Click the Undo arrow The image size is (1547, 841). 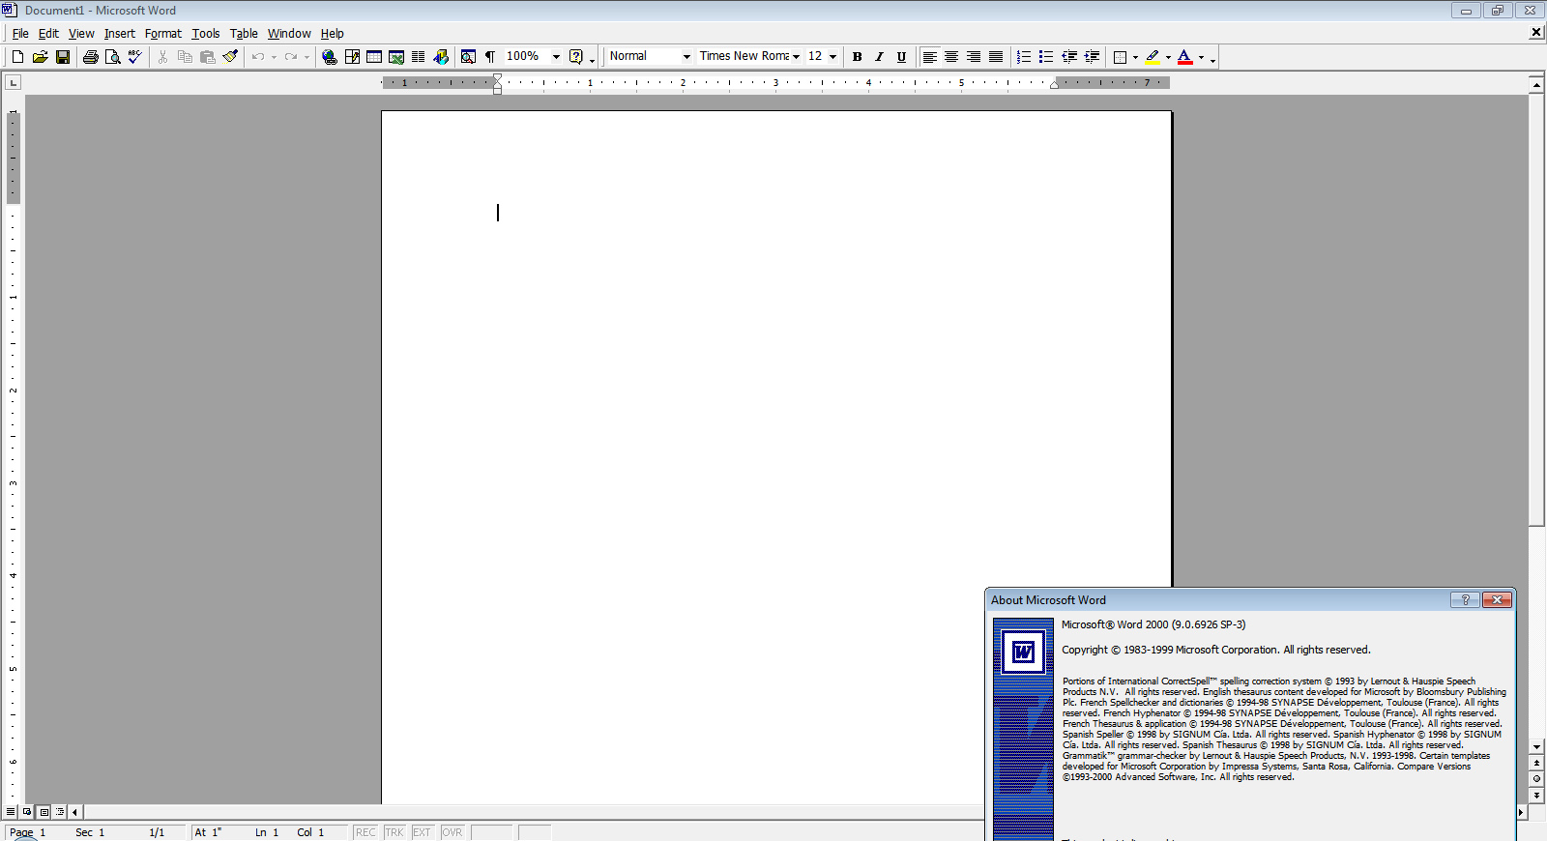[258, 57]
